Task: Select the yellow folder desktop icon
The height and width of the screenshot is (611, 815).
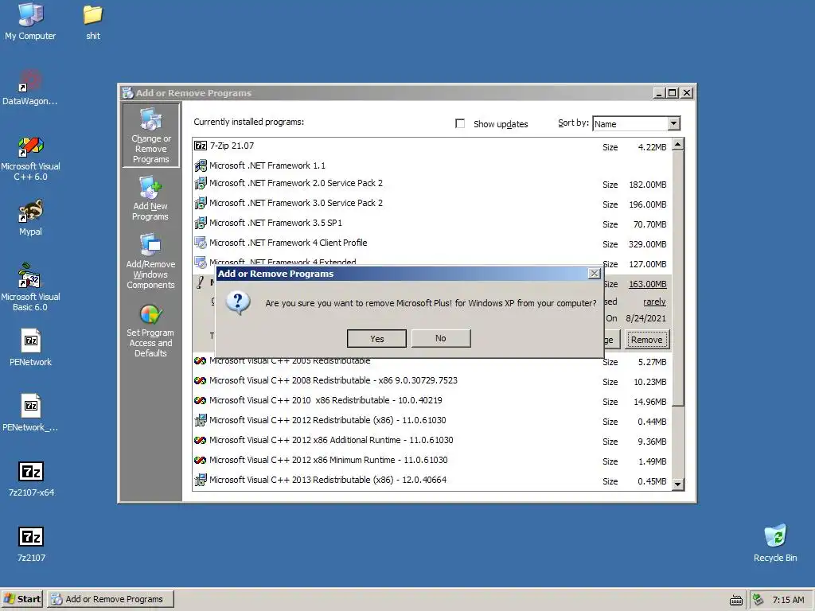Action: coord(93,21)
